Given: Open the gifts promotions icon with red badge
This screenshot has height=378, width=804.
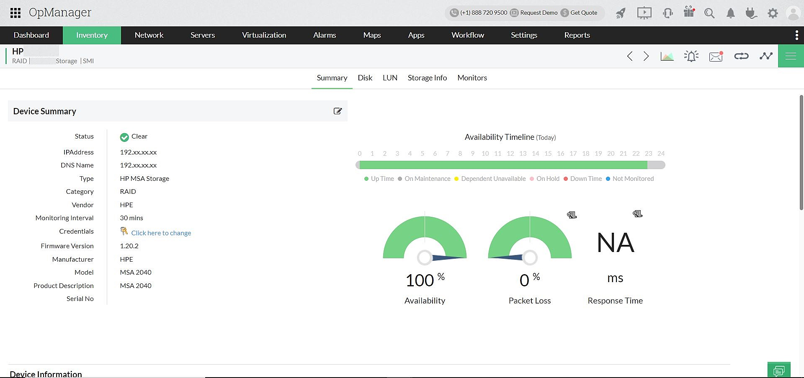Looking at the screenshot, I should click(x=688, y=13).
